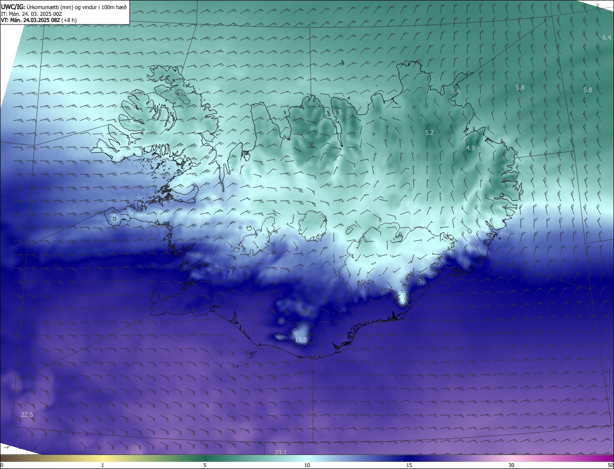Click the 5.8 value directly below 6.4

point(588,90)
